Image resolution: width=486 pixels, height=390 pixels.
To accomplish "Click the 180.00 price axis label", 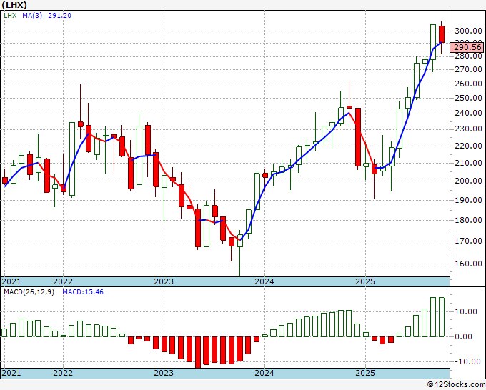I will pyautogui.click(x=468, y=220).
